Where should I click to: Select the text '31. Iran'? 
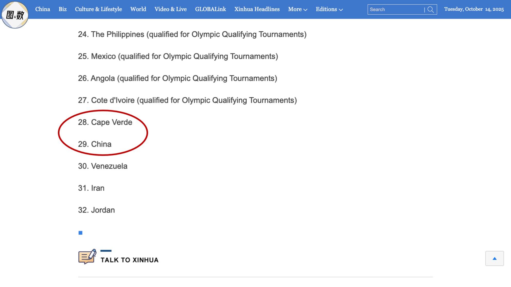tap(91, 188)
